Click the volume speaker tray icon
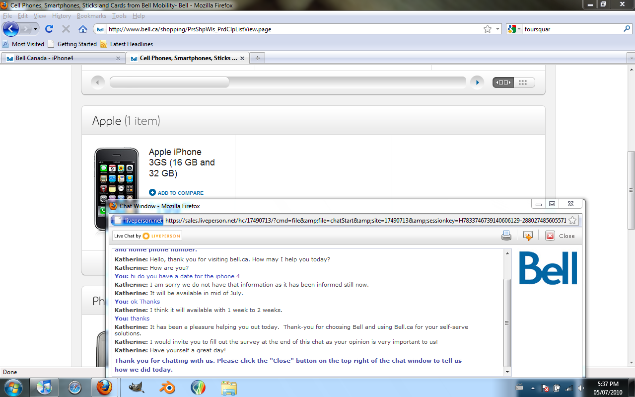Image resolution: width=635 pixels, height=397 pixels. click(581, 388)
